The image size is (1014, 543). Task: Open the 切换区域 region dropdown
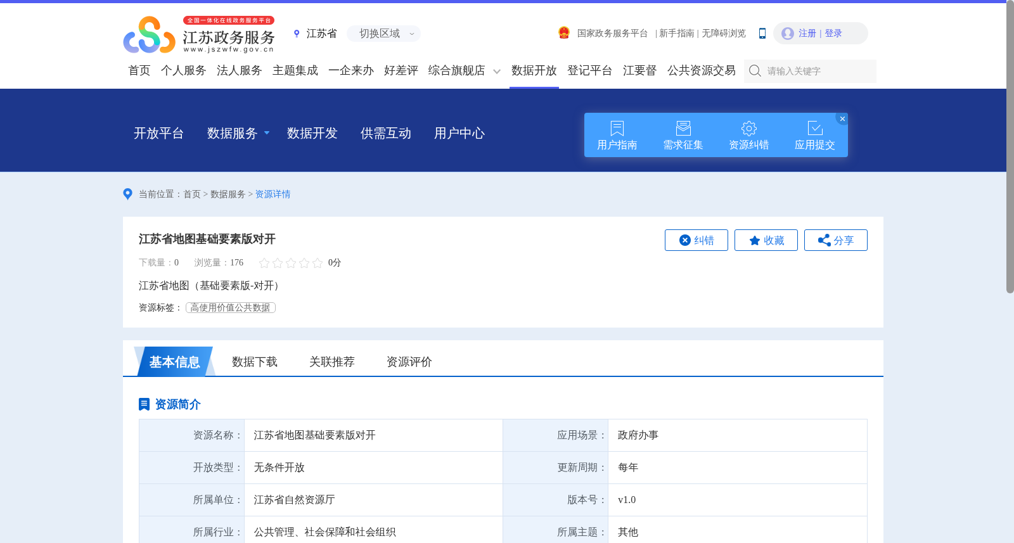383,34
